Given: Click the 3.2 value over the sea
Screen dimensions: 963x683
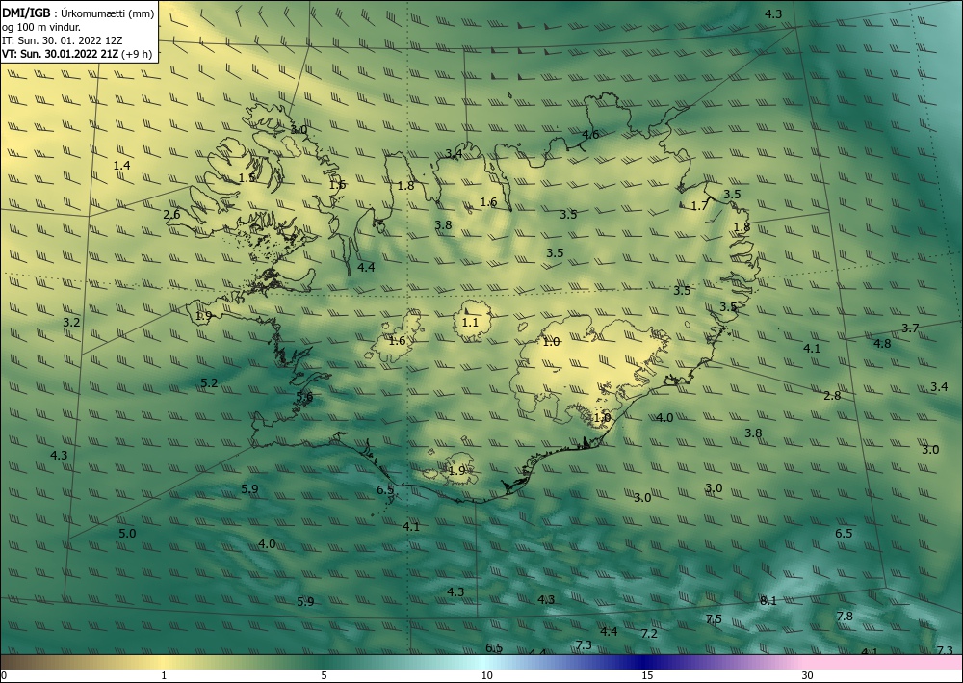Looking at the screenshot, I should pyautogui.click(x=71, y=323).
